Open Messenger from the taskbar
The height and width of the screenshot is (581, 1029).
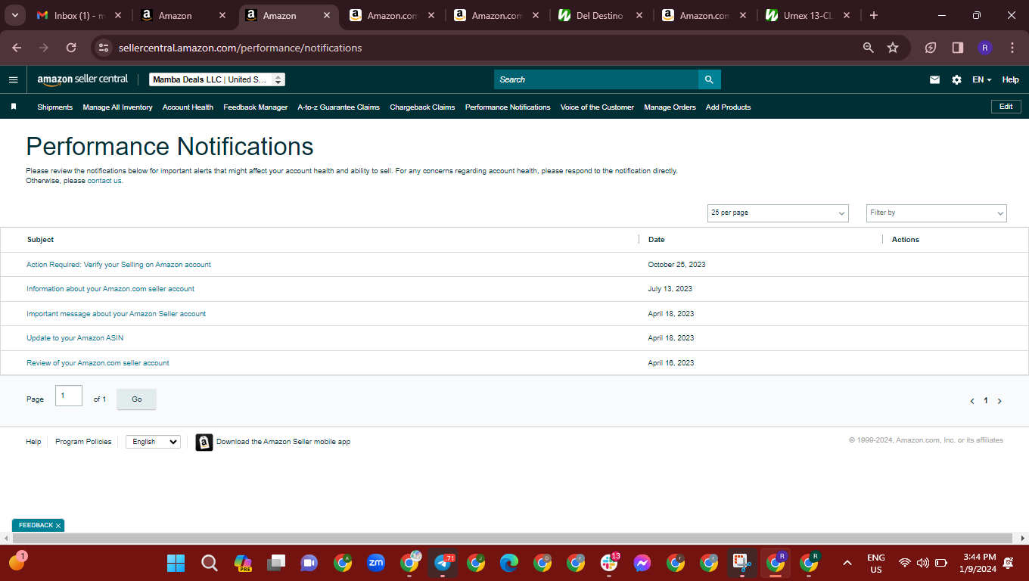[x=642, y=563]
